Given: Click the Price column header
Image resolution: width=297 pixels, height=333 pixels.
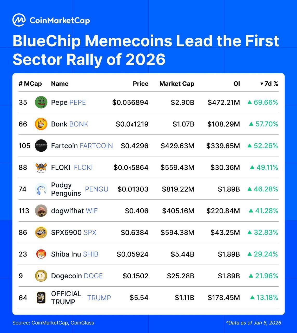Looking at the screenshot, I should (141, 84).
